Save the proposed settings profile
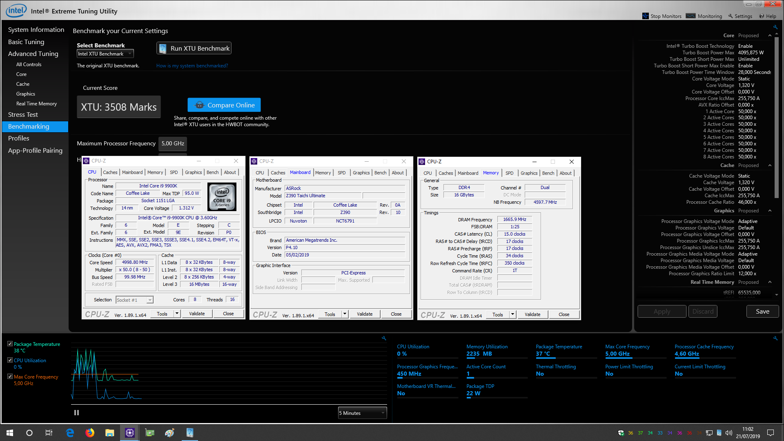The height and width of the screenshot is (441, 784). coord(762,311)
